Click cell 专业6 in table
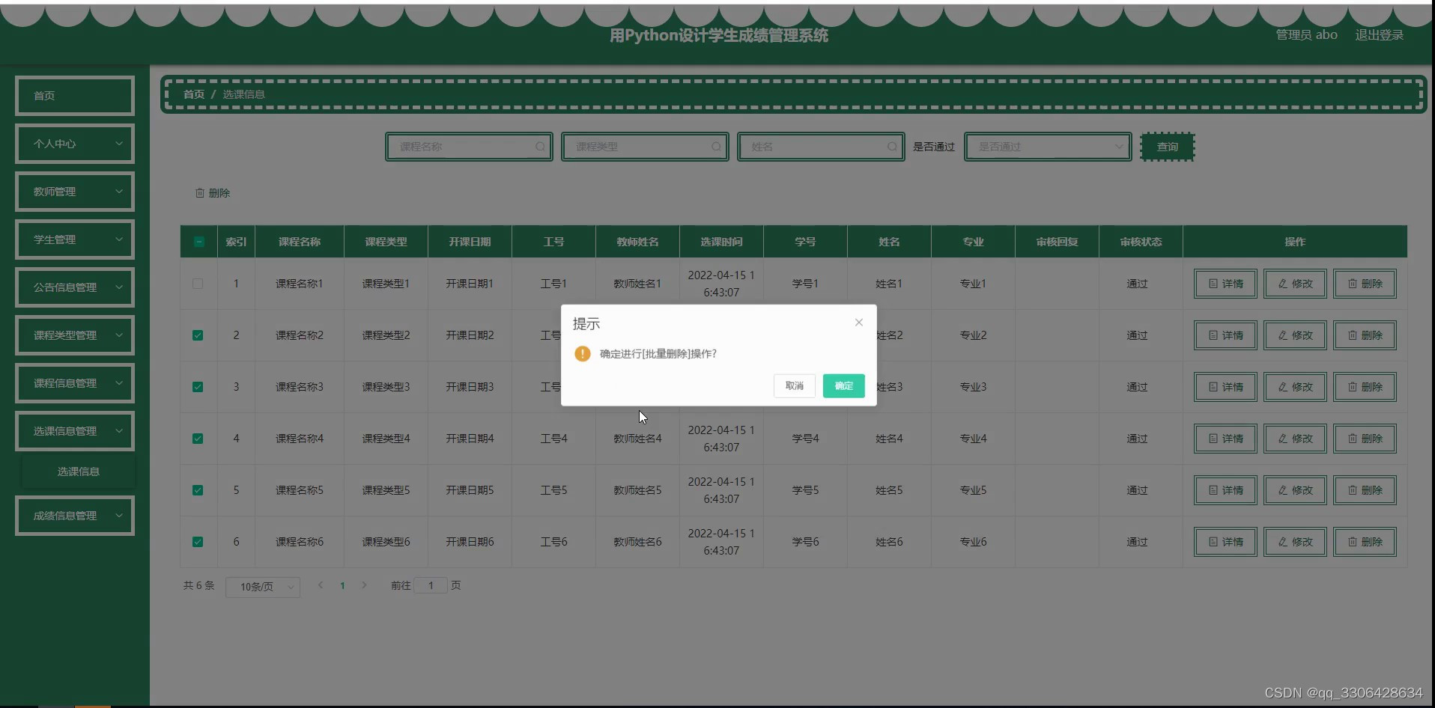The image size is (1435, 708). pyautogui.click(x=973, y=542)
